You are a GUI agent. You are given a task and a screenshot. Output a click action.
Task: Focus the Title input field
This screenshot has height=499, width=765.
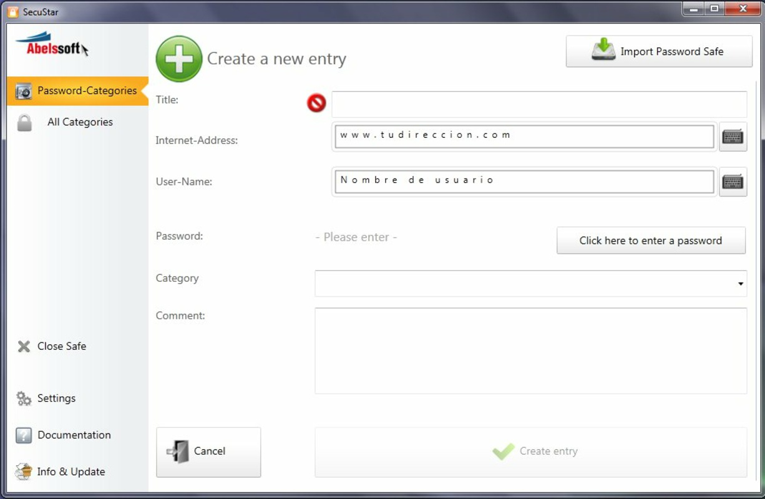(539, 104)
